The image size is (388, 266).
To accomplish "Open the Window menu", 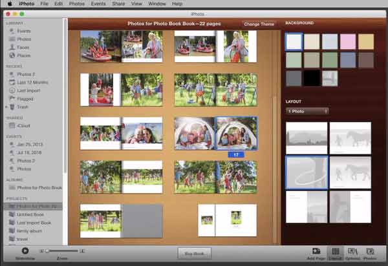I will 157,3.
